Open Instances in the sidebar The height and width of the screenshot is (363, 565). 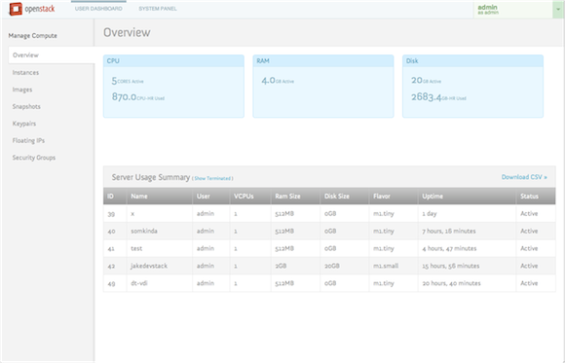pyautogui.click(x=25, y=72)
